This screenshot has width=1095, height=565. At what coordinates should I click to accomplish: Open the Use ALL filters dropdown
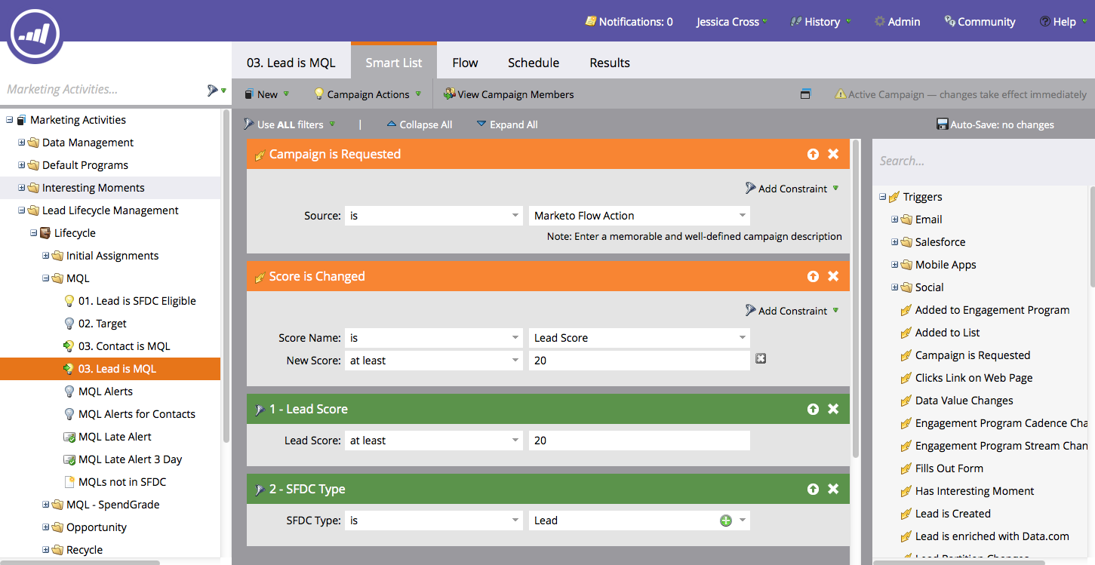point(289,124)
